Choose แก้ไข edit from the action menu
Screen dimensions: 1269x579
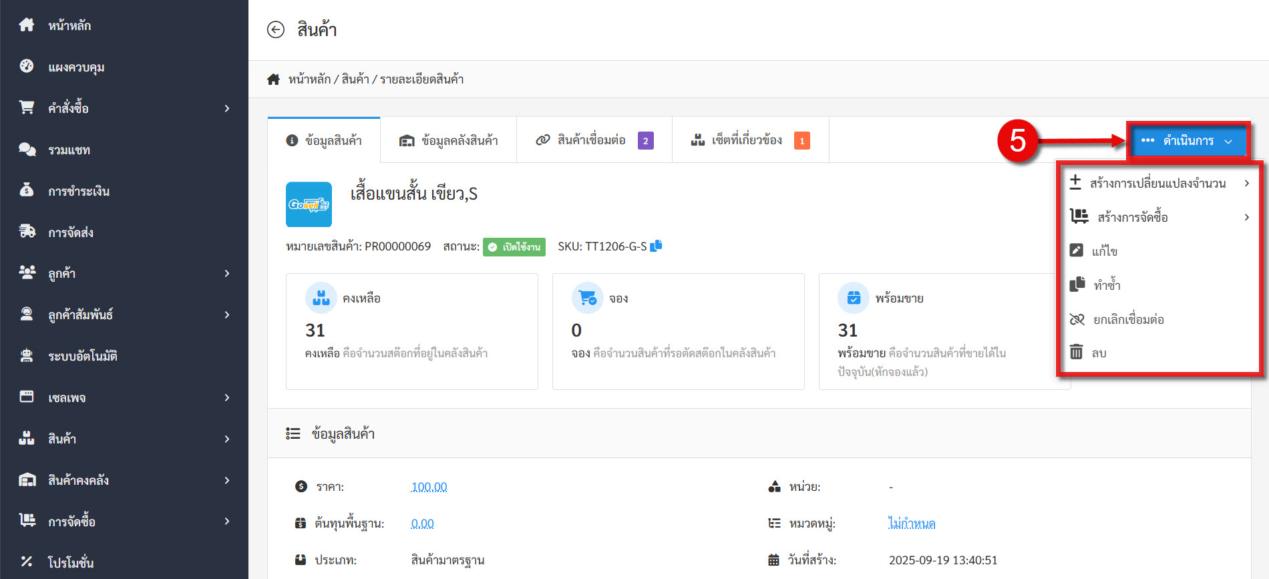[1104, 251]
